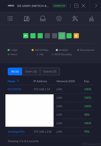This screenshot has width=101, height=146.
Task: Open the clients devices tab icon
Action: click(27, 19)
